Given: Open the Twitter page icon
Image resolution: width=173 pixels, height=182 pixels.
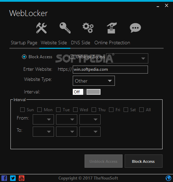Looking at the screenshot, I should point(13,178).
